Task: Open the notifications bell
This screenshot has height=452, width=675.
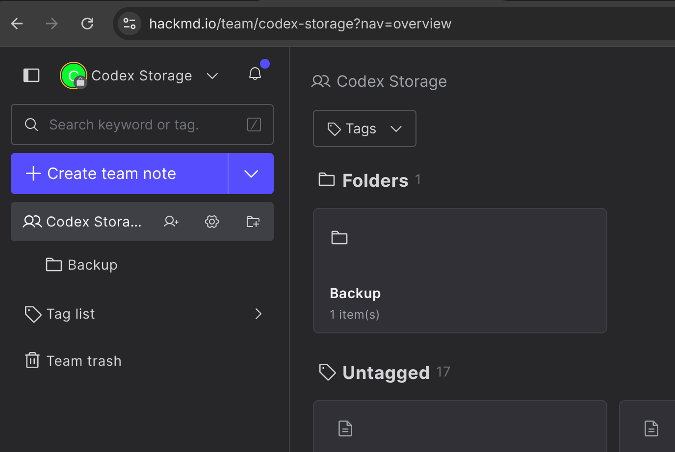Action: click(255, 74)
